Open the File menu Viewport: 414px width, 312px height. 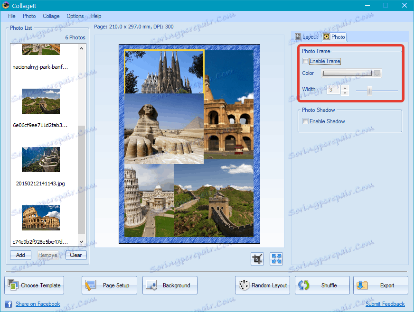11,16
